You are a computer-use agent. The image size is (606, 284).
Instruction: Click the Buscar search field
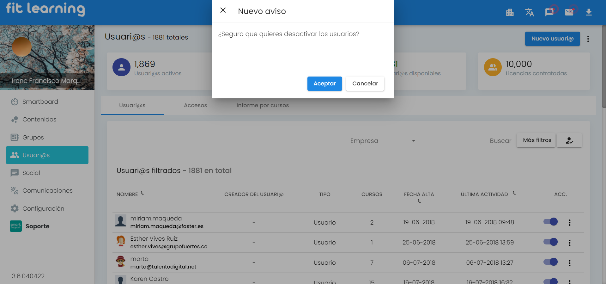[x=466, y=141]
